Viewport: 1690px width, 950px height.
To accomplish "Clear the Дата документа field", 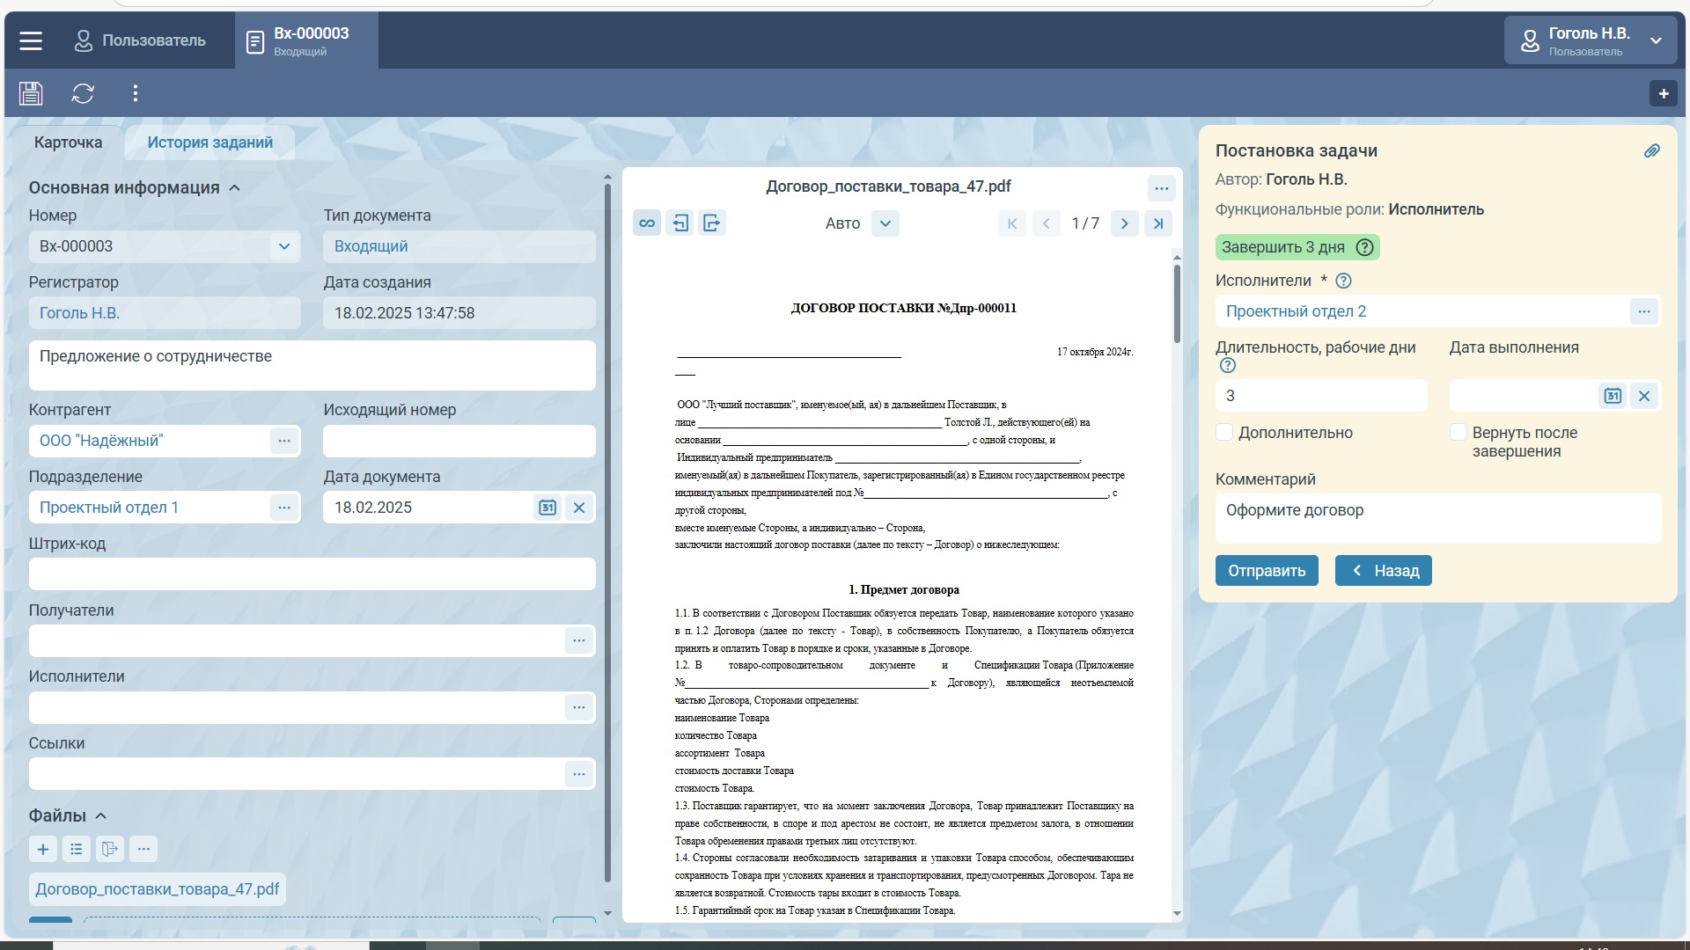I will [x=579, y=508].
